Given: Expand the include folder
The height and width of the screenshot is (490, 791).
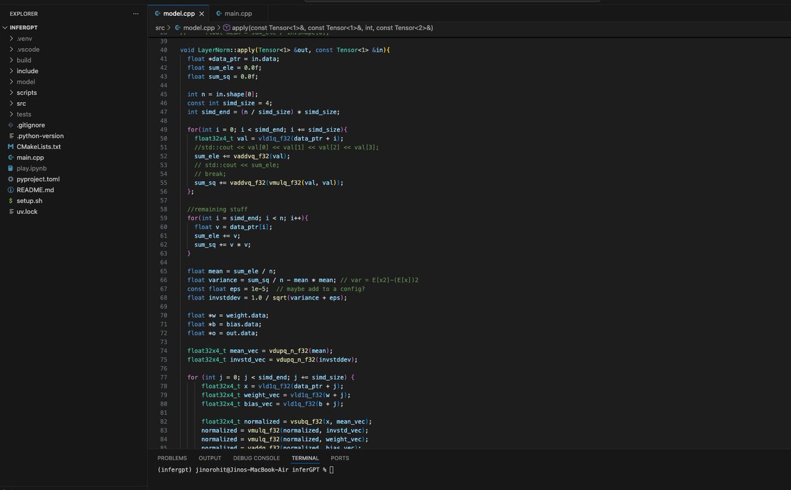Looking at the screenshot, I should pyautogui.click(x=11, y=71).
